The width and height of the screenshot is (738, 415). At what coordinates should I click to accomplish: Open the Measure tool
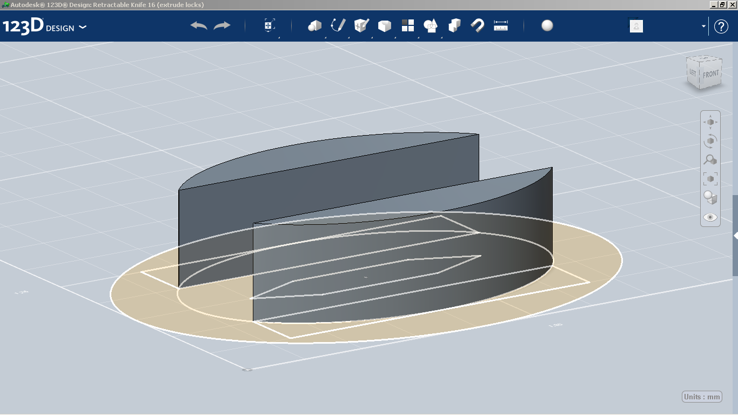click(501, 25)
